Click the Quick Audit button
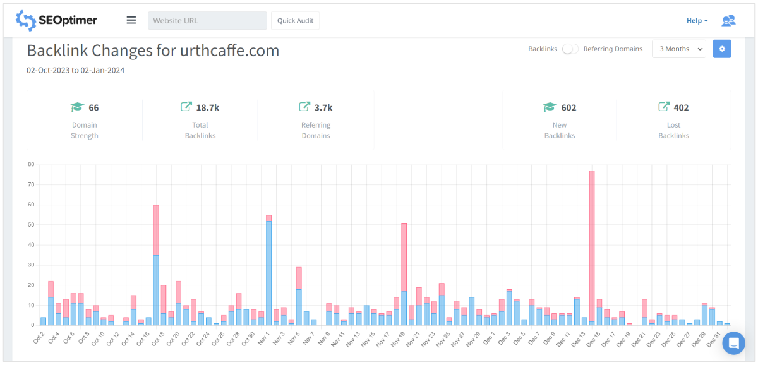The width and height of the screenshot is (758, 365). pos(295,20)
